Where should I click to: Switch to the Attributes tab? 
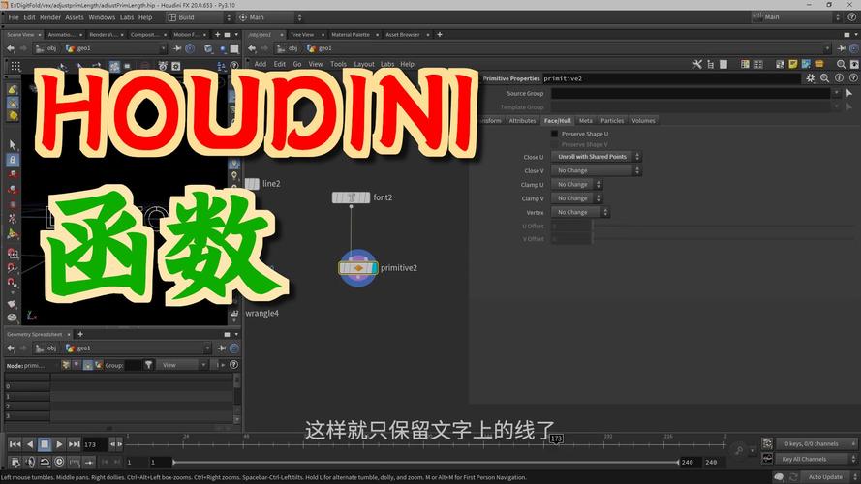(522, 121)
